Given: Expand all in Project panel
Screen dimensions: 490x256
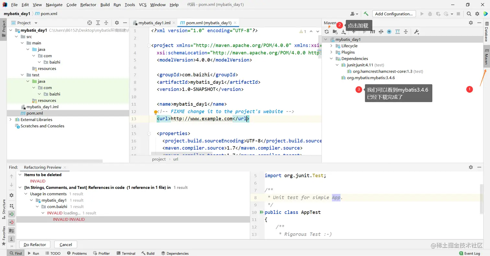Looking at the screenshot, I should (x=98, y=23).
